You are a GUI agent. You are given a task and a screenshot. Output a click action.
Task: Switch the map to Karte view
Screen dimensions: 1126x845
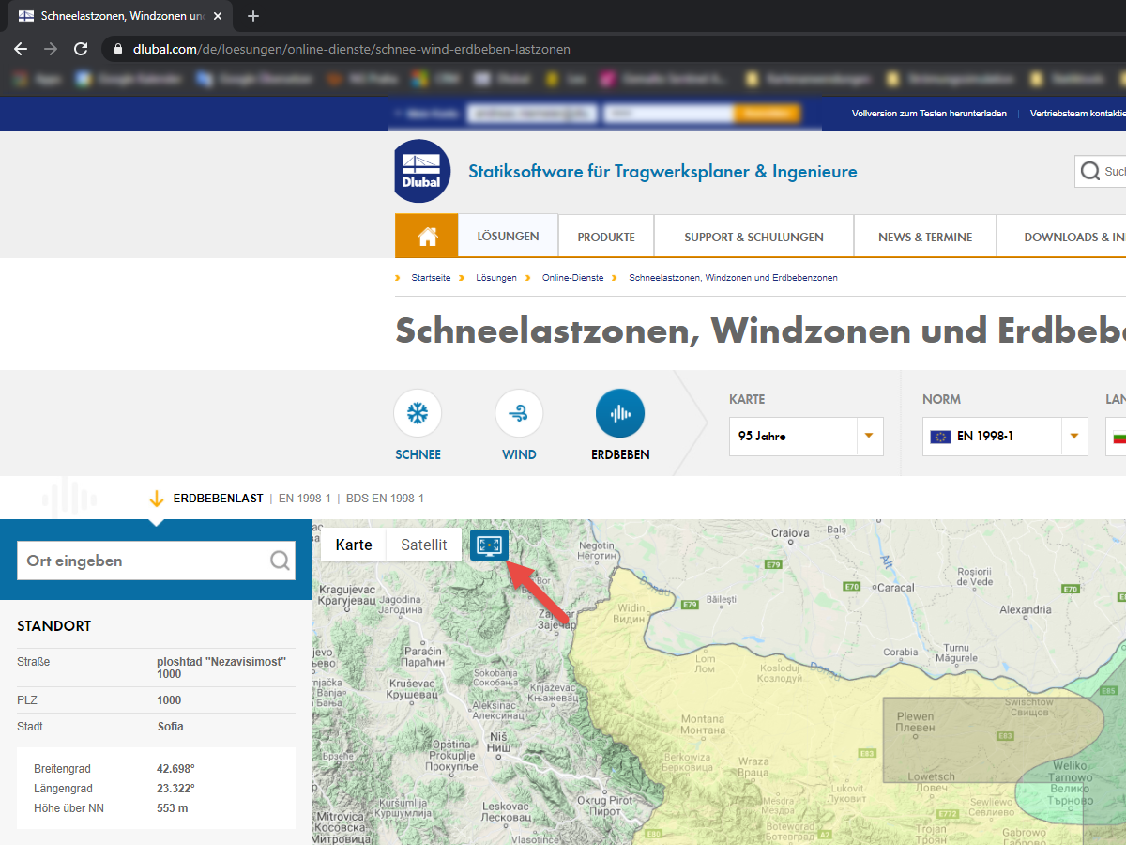click(x=353, y=545)
